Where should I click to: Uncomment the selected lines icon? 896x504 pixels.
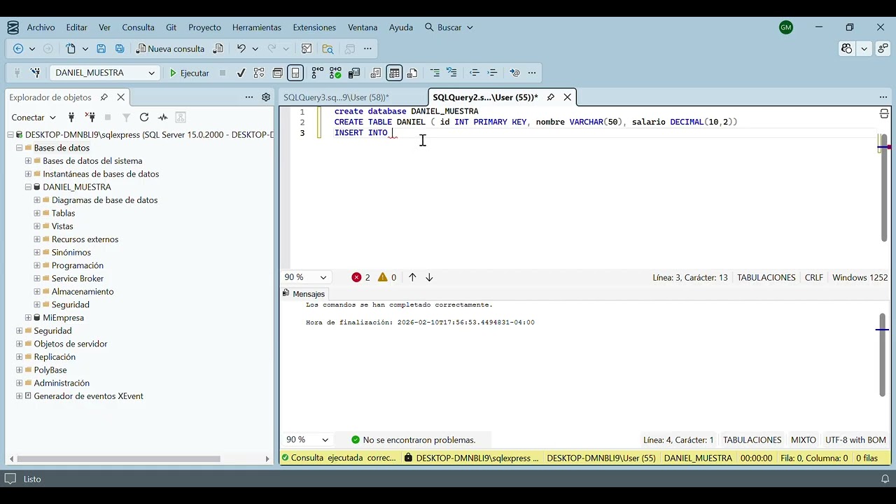[451, 73]
